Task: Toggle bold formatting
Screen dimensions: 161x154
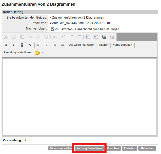Action: tap(6, 45)
